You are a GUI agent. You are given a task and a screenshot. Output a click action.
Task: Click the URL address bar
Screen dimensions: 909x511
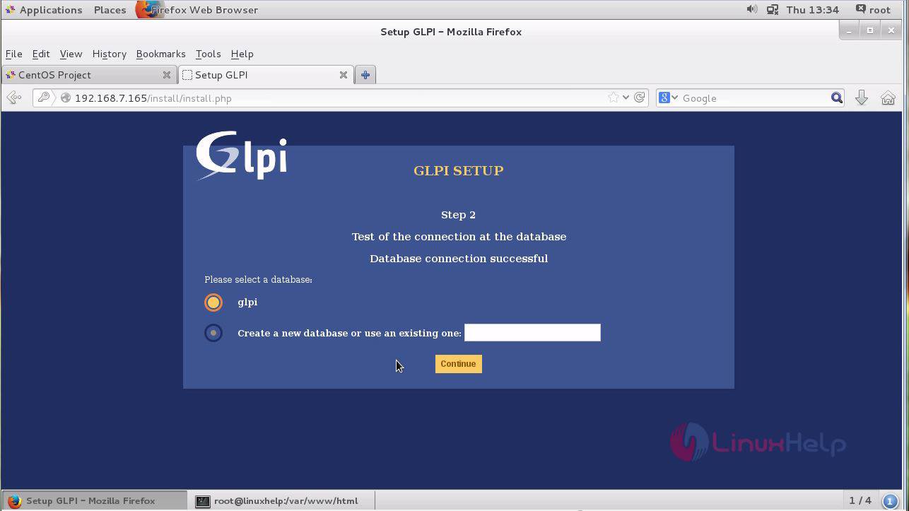pyautogui.click(x=339, y=98)
